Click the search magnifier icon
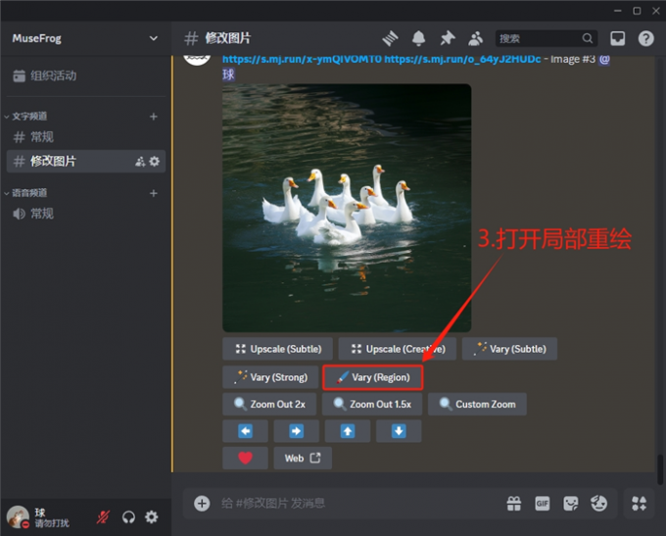This screenshot has height=536, width=666. pos(588,38)
